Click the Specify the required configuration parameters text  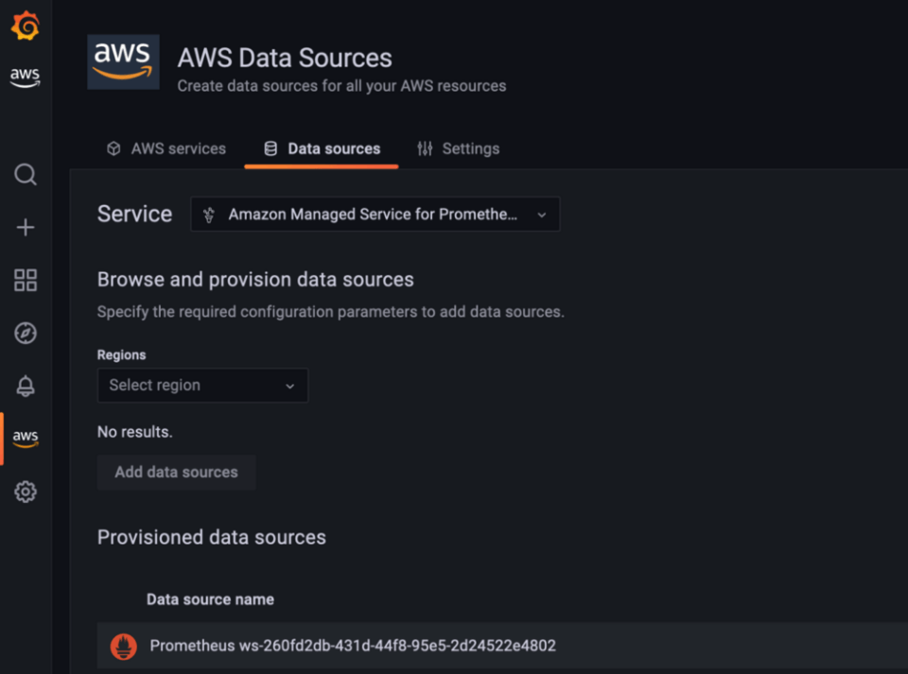(331, 312)
